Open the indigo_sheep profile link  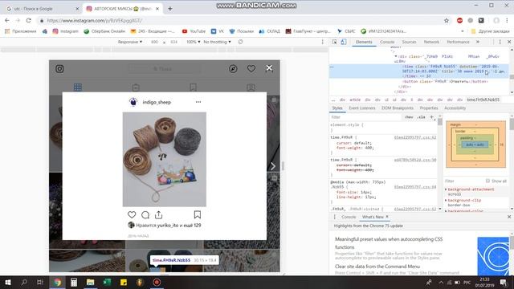pyautogui.click(x=157, y=102)
